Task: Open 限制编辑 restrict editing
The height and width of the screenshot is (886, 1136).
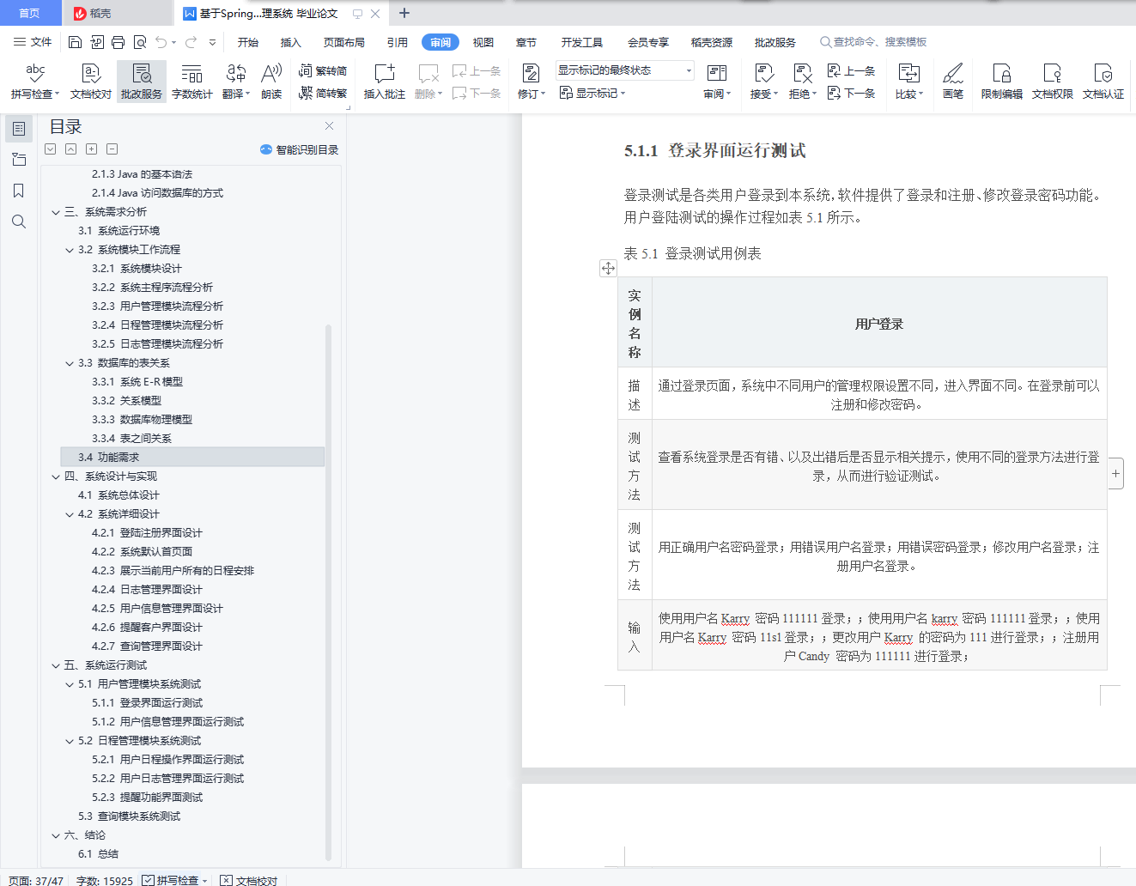Action: pos(1002,82)
